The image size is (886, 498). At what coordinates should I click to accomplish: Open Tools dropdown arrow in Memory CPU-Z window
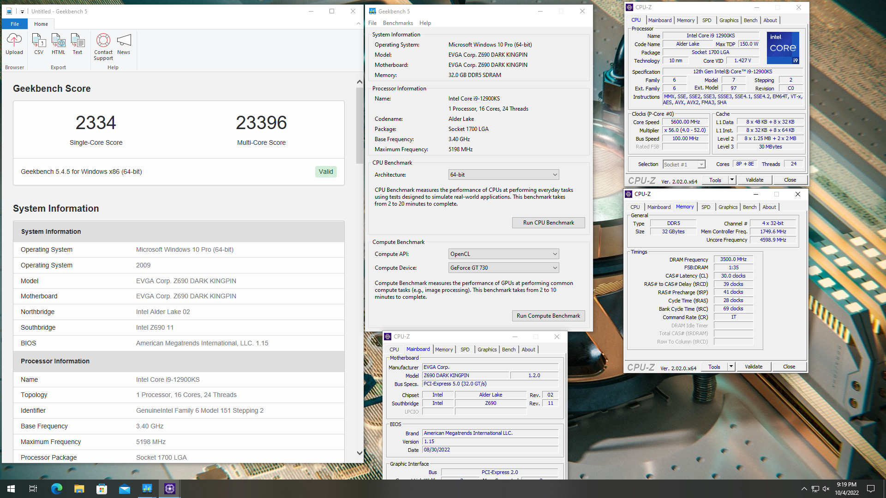point(731,367)
